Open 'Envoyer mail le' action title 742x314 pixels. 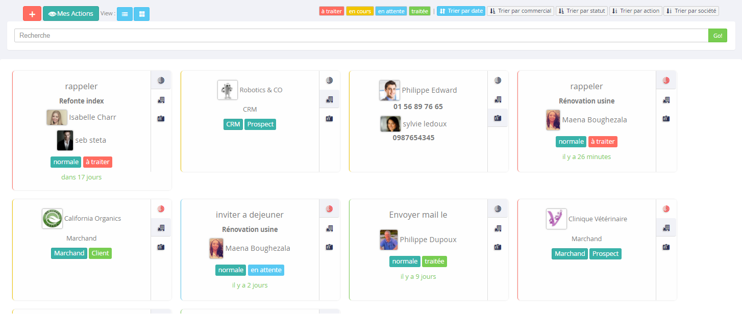[418, 215]
